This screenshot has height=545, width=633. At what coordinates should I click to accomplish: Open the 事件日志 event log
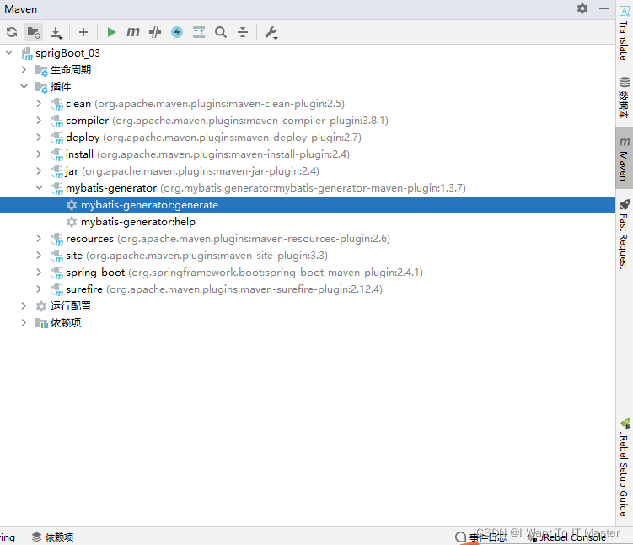(x=480, y=537)
